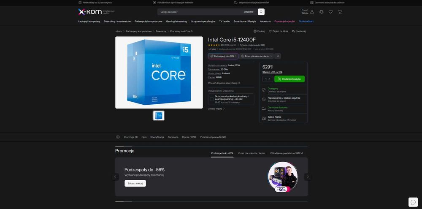Click in the Czego szukasz search field
The image size is (422, 209).
[199, 12]
